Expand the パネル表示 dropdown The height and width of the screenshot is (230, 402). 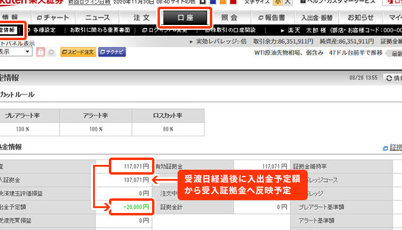click(15, 52)
